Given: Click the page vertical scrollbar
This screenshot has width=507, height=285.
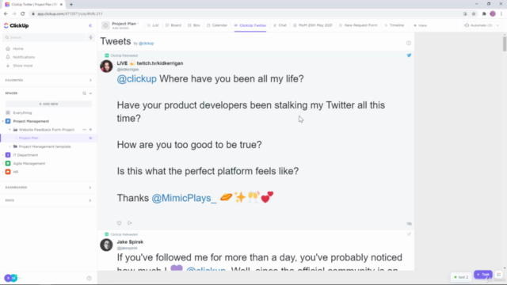Looking at the screenshot, I should point(505,44).
